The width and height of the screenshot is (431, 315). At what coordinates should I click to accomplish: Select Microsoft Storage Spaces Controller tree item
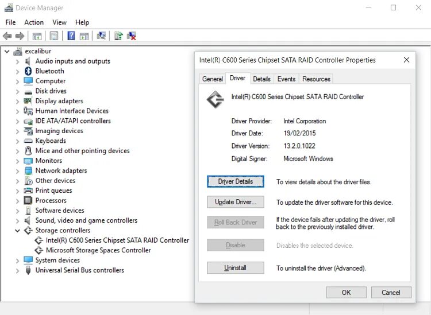click(x=98, y=250)
